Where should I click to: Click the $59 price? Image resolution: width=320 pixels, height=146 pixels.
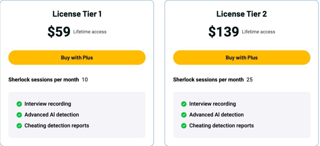click(59, 32)
